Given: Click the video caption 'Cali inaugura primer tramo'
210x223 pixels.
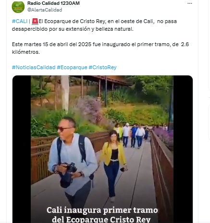Looking at the screenshot, I should click(x=102, y=210).
